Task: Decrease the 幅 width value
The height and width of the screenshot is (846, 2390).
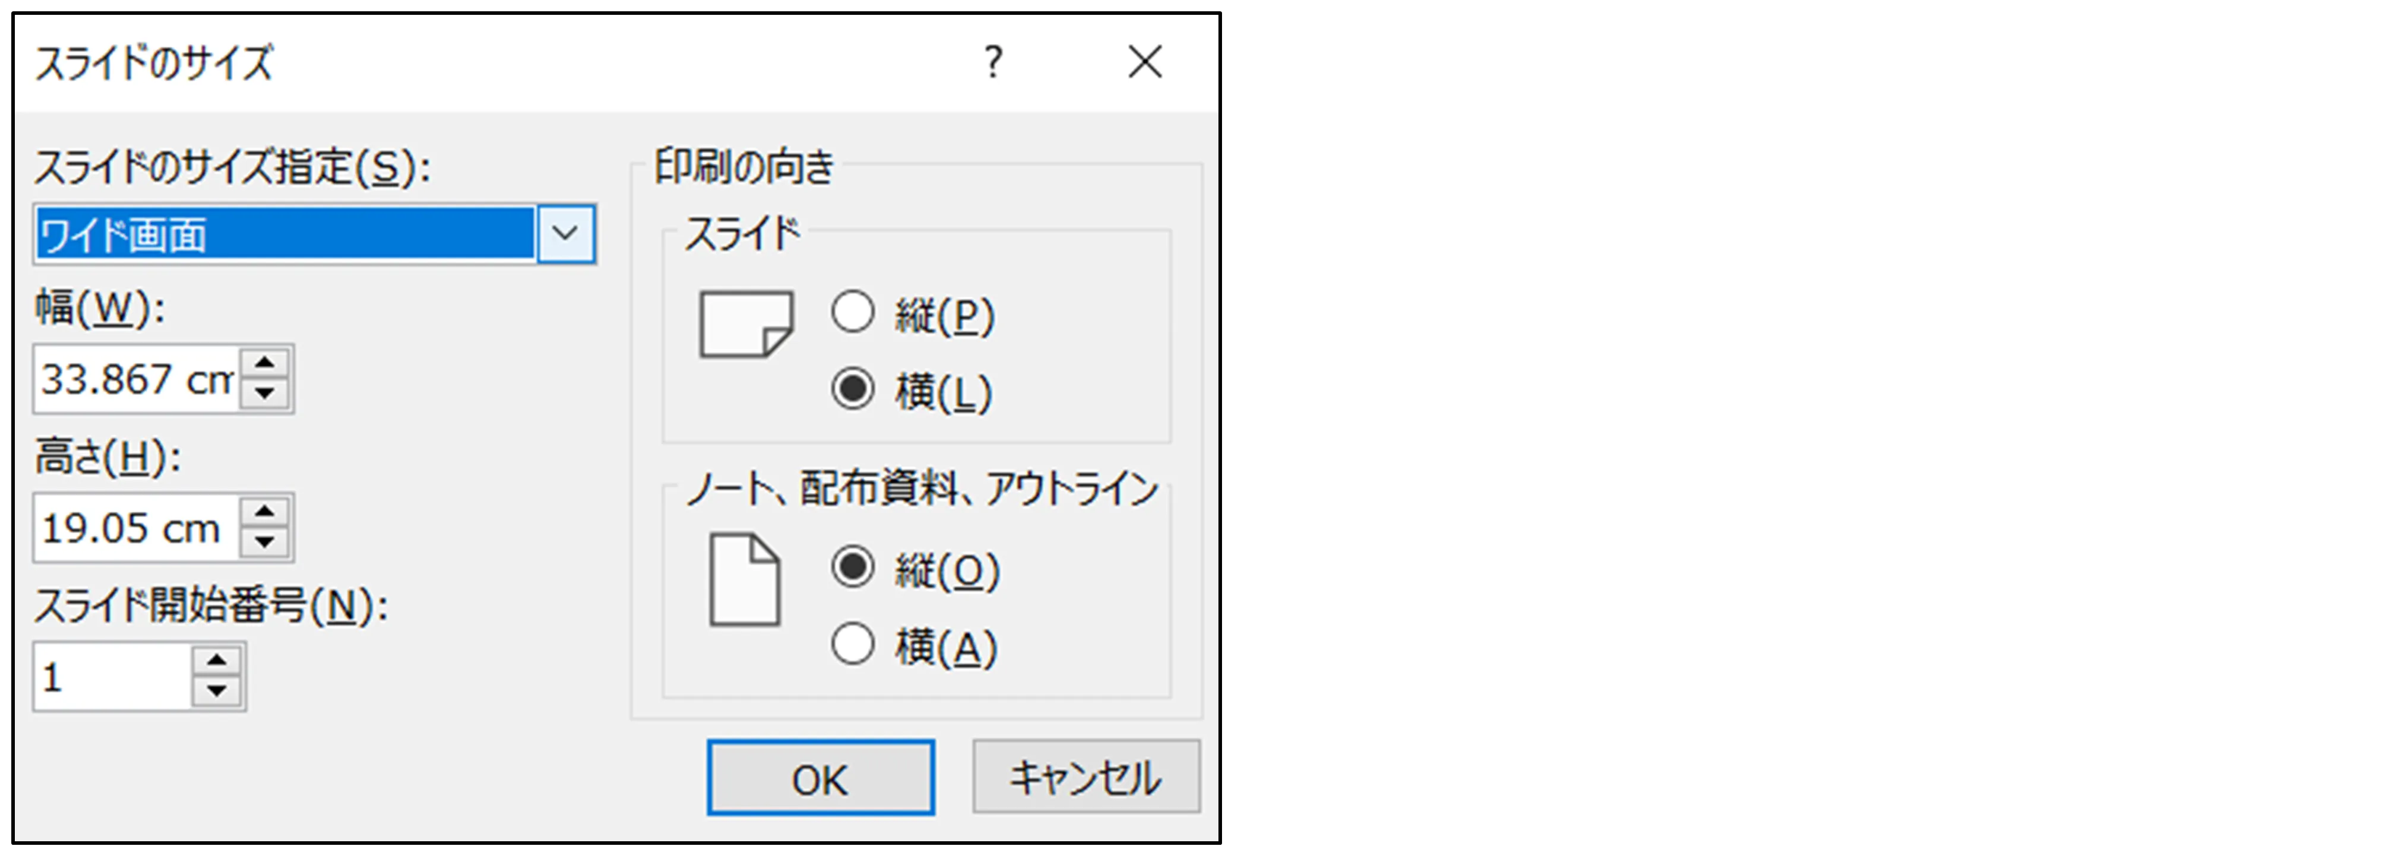Action: 265,393
